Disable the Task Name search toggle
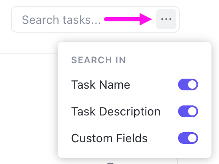This screenshot has height=164, width=219. click(x=188, y=85)
